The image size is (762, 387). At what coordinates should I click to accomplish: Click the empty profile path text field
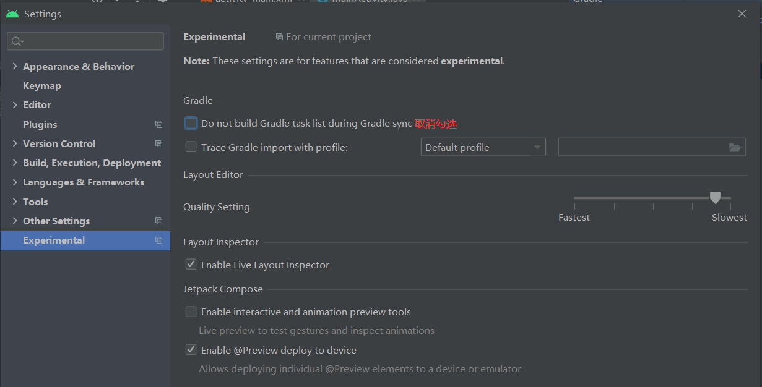pos(641,147)
